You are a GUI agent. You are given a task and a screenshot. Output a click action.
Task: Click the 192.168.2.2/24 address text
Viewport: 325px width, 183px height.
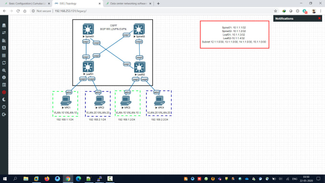coord(160,119)
